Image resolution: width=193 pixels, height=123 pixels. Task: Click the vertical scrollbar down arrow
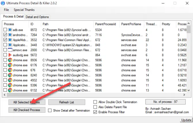189,90
